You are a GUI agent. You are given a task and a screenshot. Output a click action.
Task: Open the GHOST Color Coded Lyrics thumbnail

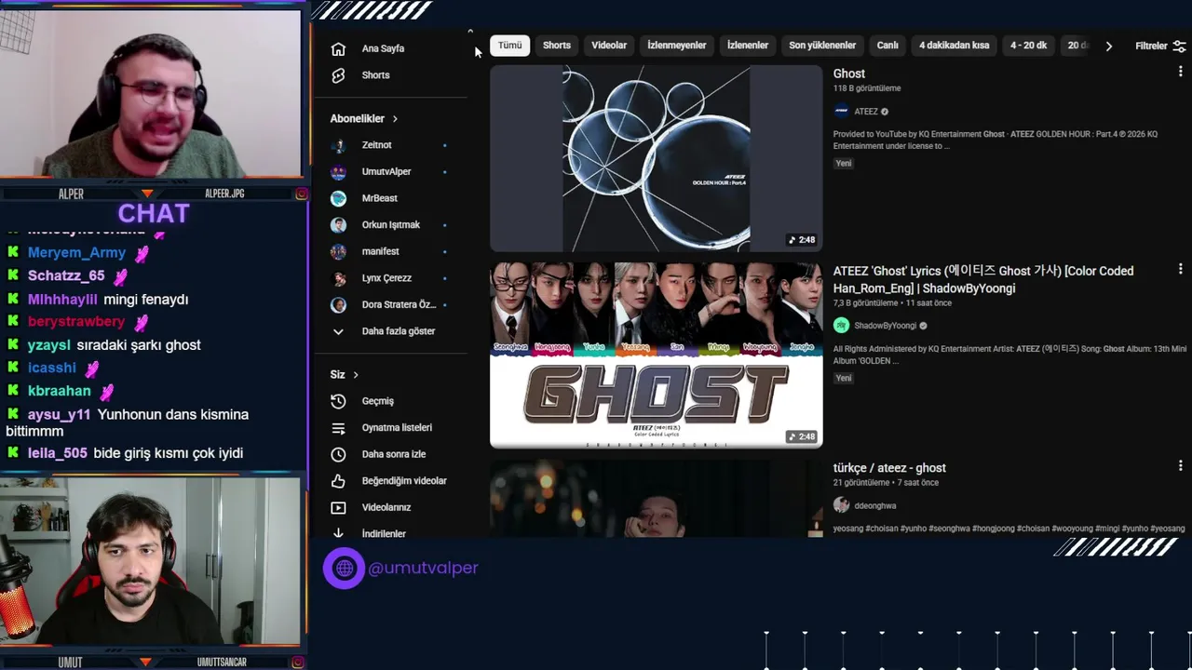657,355
